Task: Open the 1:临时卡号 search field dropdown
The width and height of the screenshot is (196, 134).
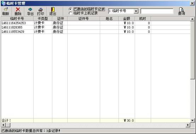Action: tap(136, 11)
